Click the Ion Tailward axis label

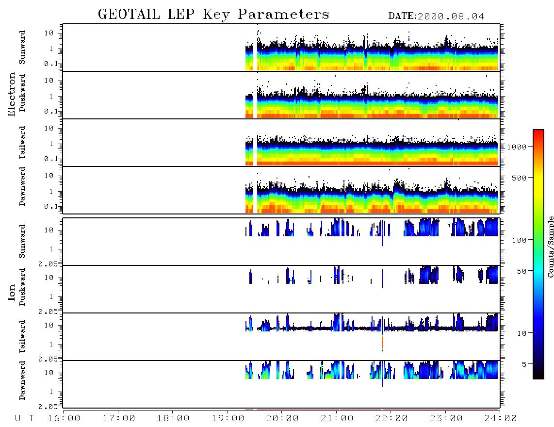click(x=22, y=337)
